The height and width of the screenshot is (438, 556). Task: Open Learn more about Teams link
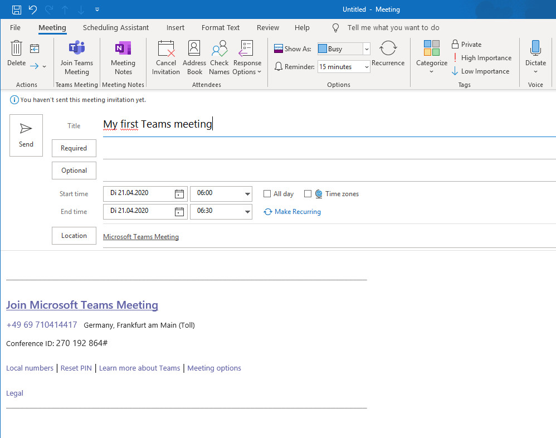[x=139, y=368]
